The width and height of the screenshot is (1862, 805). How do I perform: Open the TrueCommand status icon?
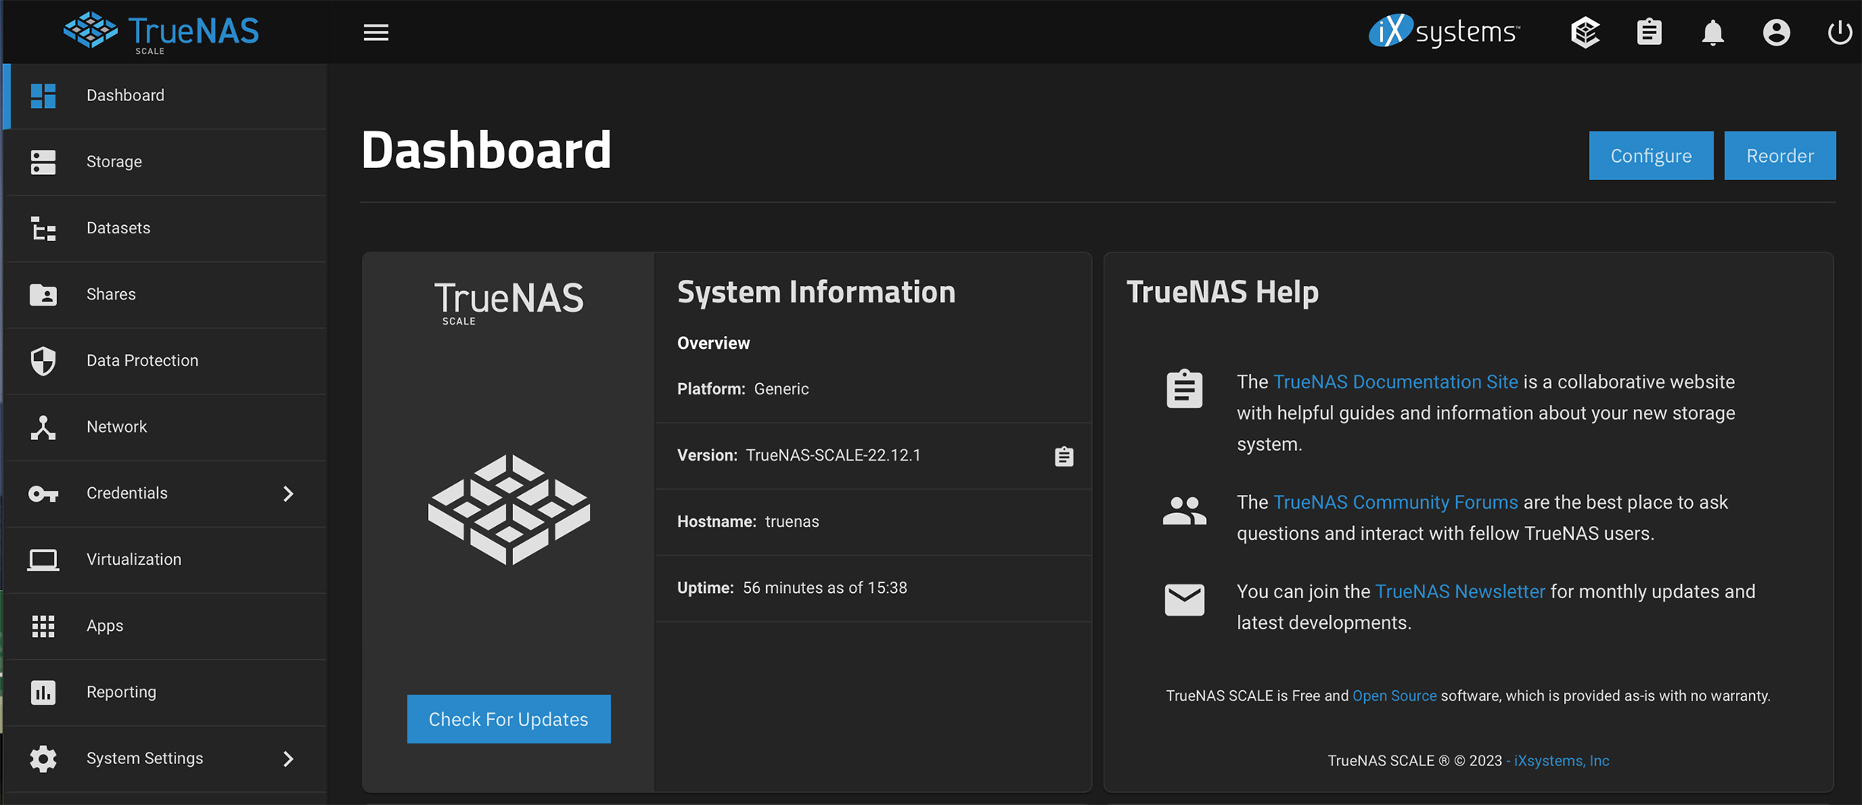click(x=1585, y=32)
